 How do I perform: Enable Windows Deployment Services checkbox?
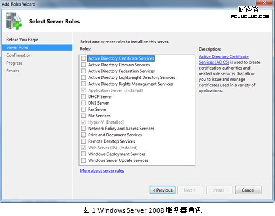84,154
